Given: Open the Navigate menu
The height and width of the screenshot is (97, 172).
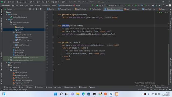Looking at the screenshot, I should (20, 2).
